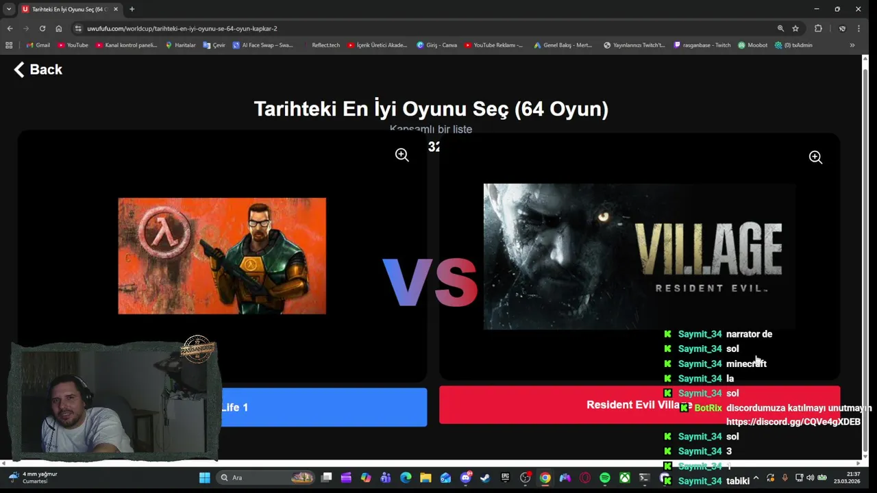877x493 pixels.
Task: Click the taskbar Ara search box
Action: (266, 478)
